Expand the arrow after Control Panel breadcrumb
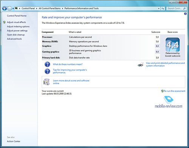The image size is (189, 148). click(x=37, y=8)
